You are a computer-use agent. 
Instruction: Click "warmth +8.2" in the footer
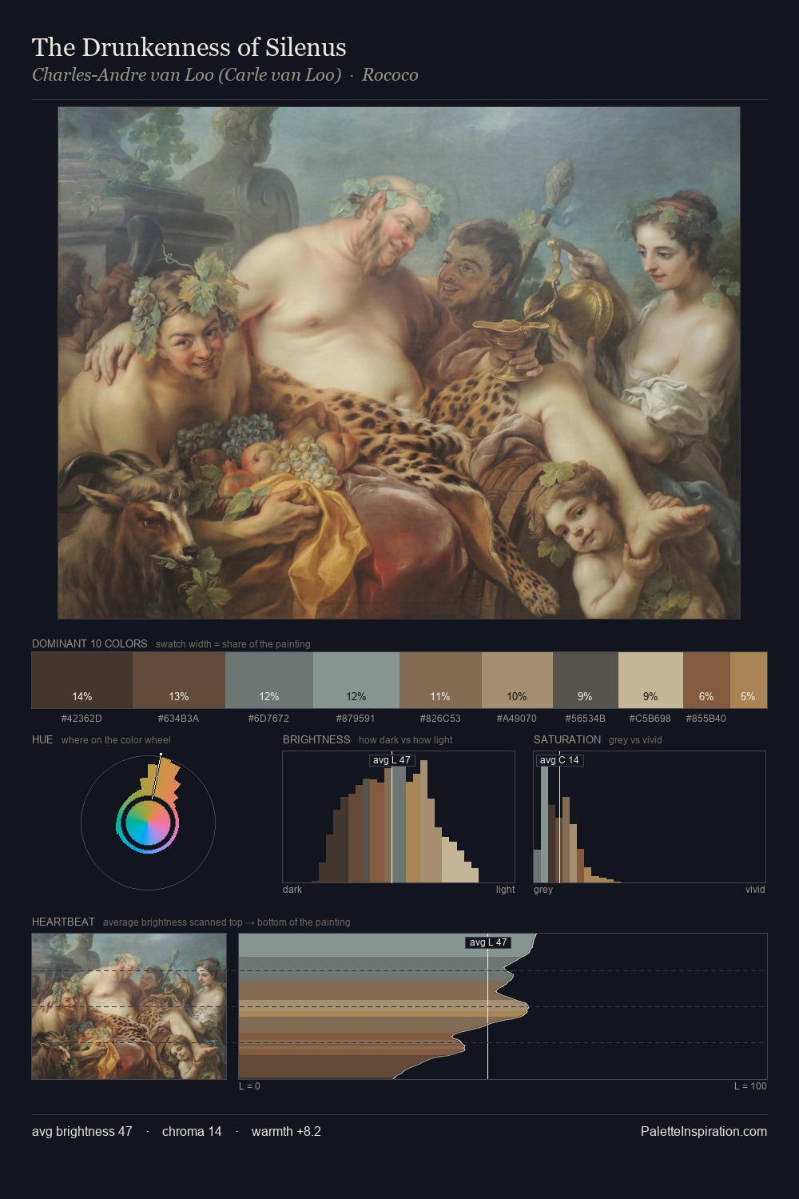pyautogui.click(x=286, y=1131)
